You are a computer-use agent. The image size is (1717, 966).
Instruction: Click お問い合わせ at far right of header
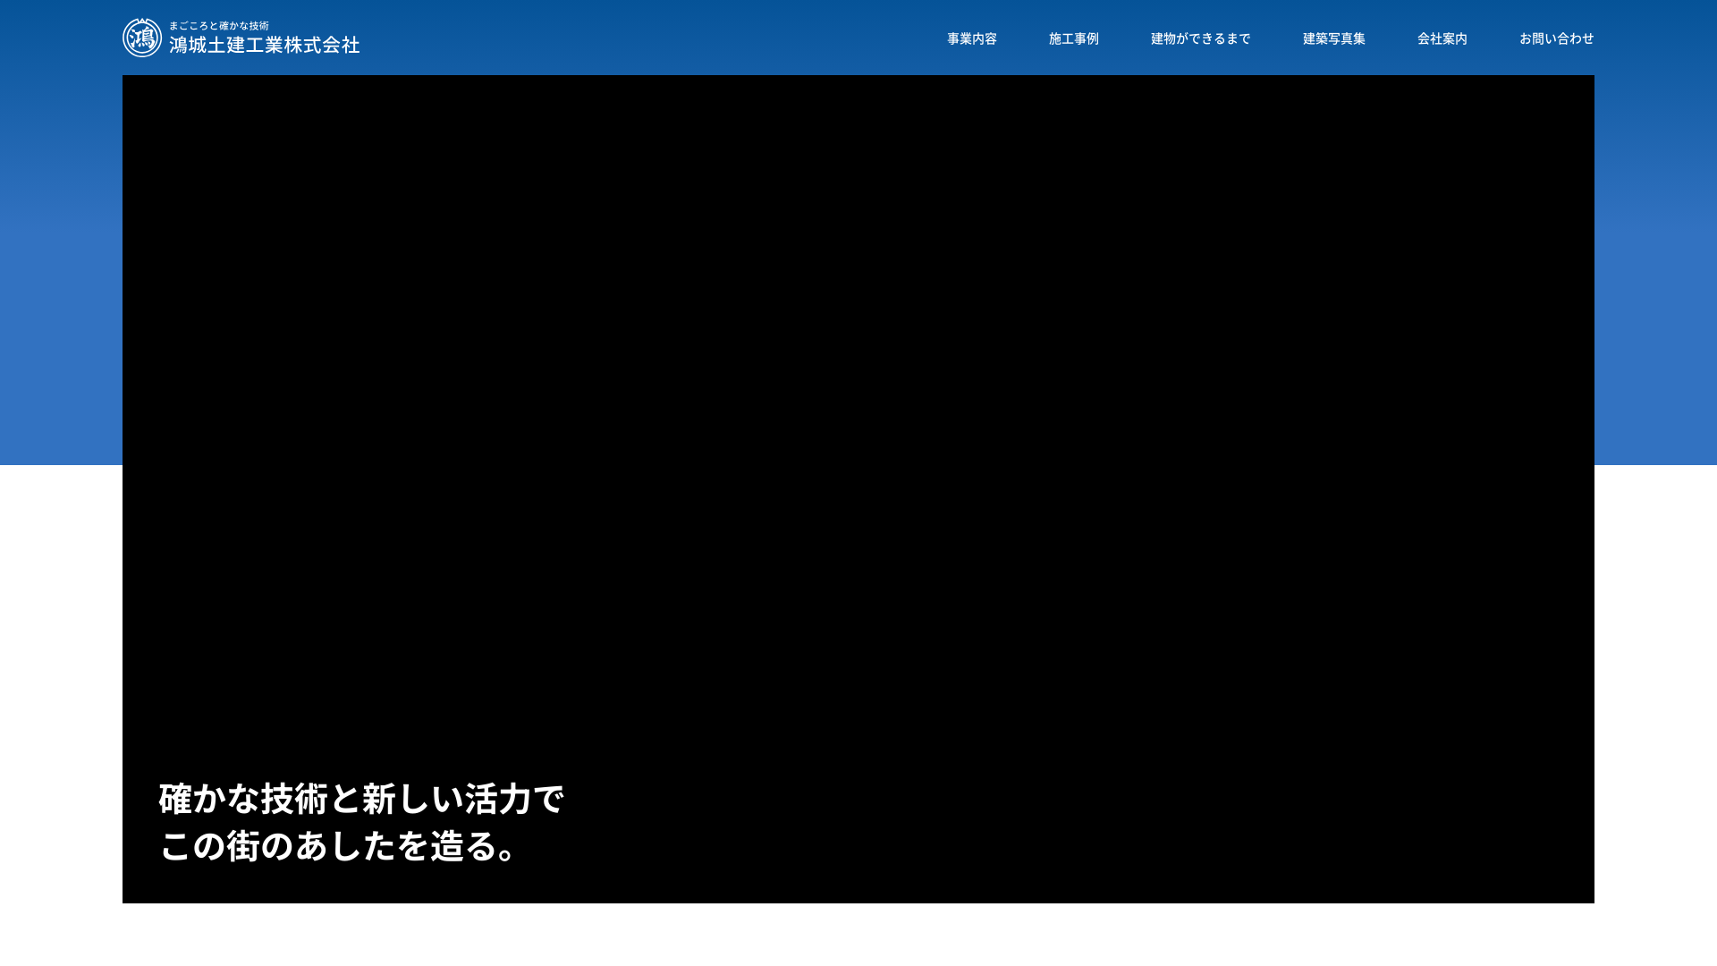pyautogui.click(x=1556, y=38)
